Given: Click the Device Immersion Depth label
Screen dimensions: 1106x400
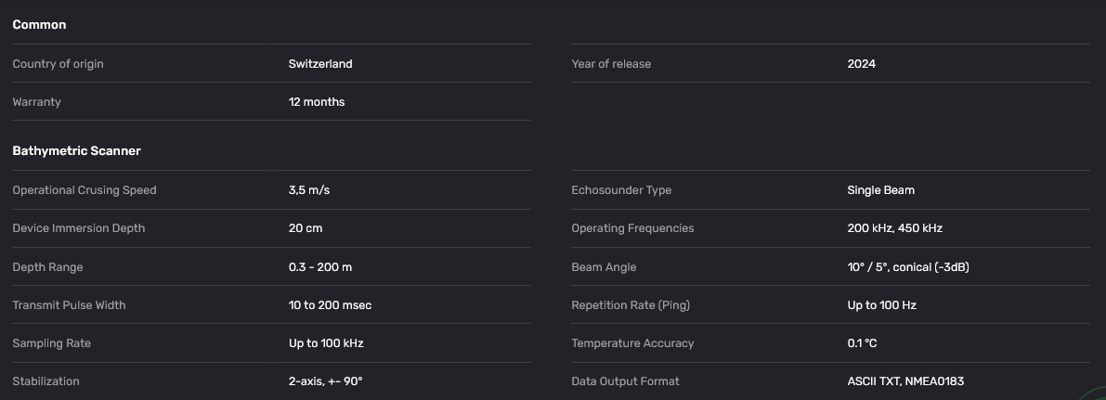Looking at the screenshot, I should coord(79,228).
